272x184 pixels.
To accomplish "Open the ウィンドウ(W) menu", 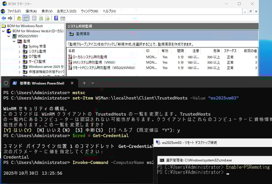I will click(x=89, y=11).
